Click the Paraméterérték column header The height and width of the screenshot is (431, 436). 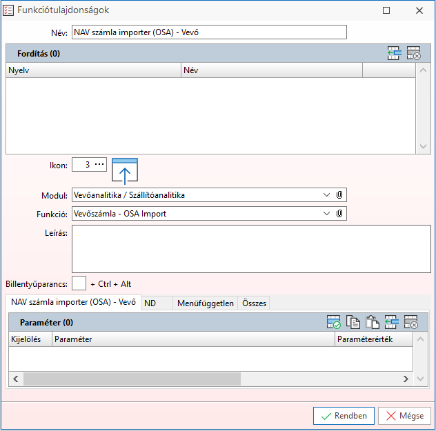coord(374,339)
